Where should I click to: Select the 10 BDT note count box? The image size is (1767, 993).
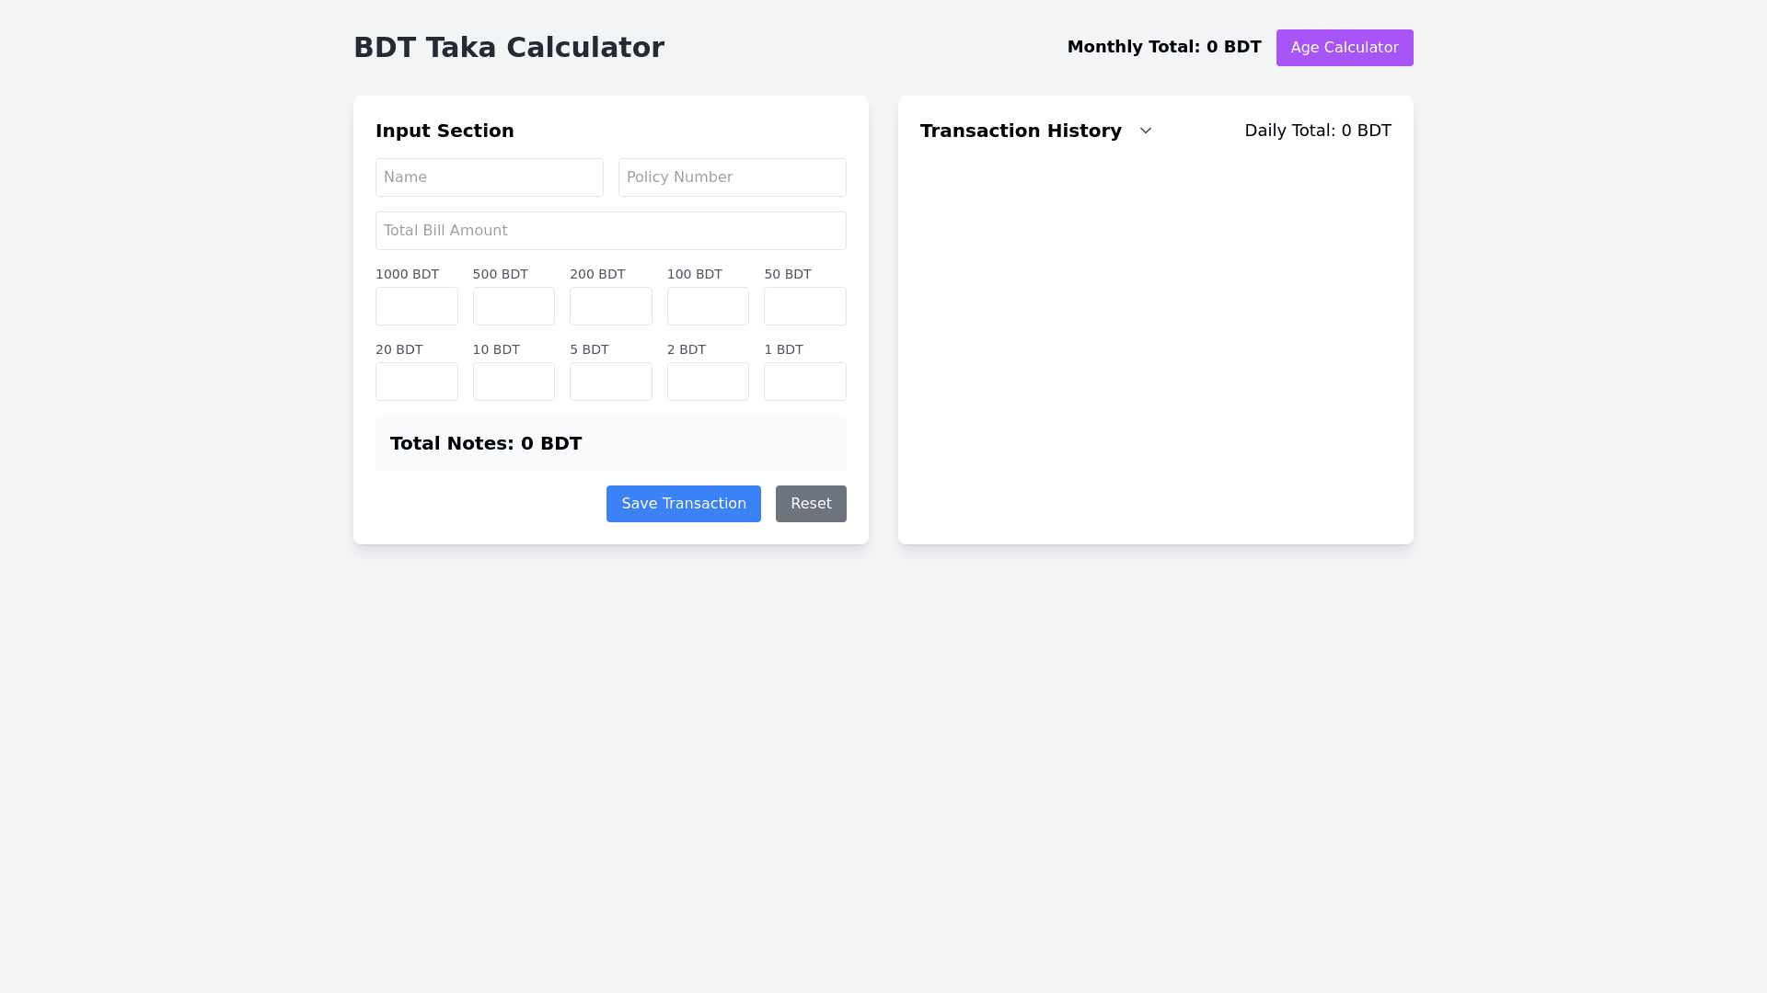pyautogui.click(x=514, y=382)
